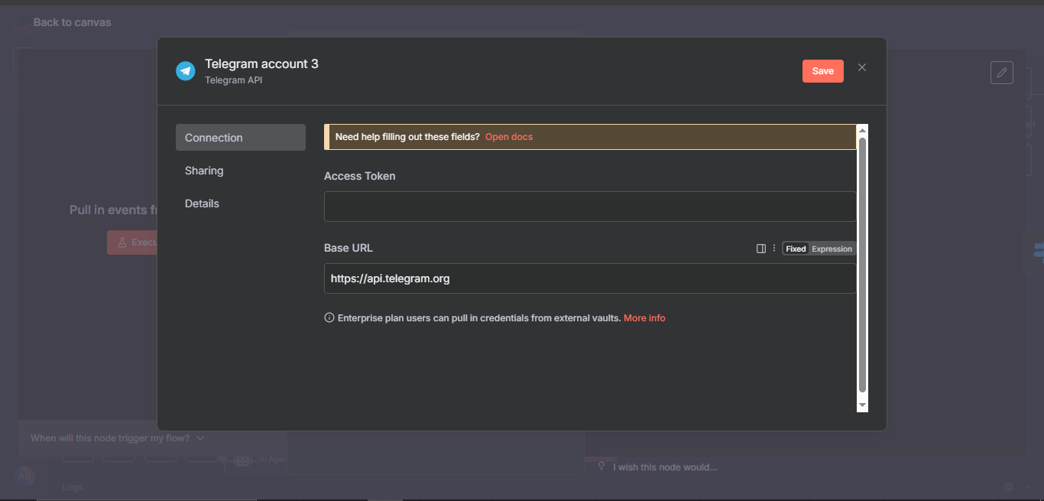Click the info icon next to Enterprise plan note
This screenshot has width=1044, height=501.
pyautogui.click(x=329, y=318)
